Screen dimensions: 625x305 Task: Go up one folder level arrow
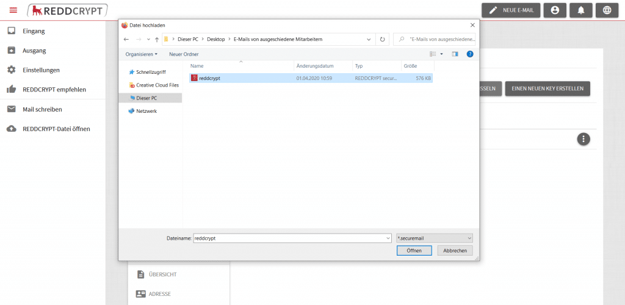point(157,39)
